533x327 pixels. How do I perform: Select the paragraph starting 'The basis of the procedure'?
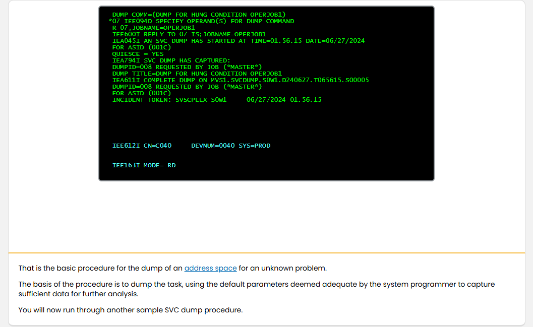[x=257, y=289]
